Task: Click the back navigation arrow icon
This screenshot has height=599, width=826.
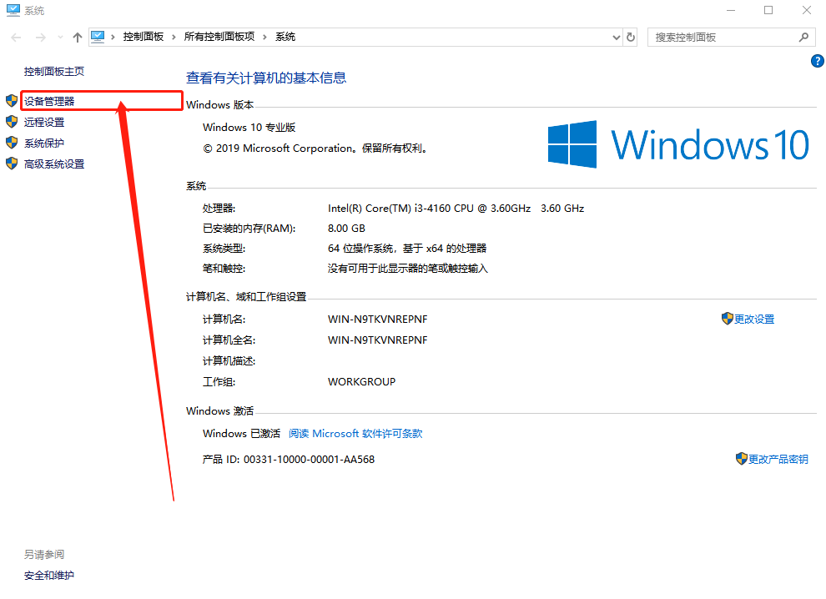Action: (x=15, y=37)
